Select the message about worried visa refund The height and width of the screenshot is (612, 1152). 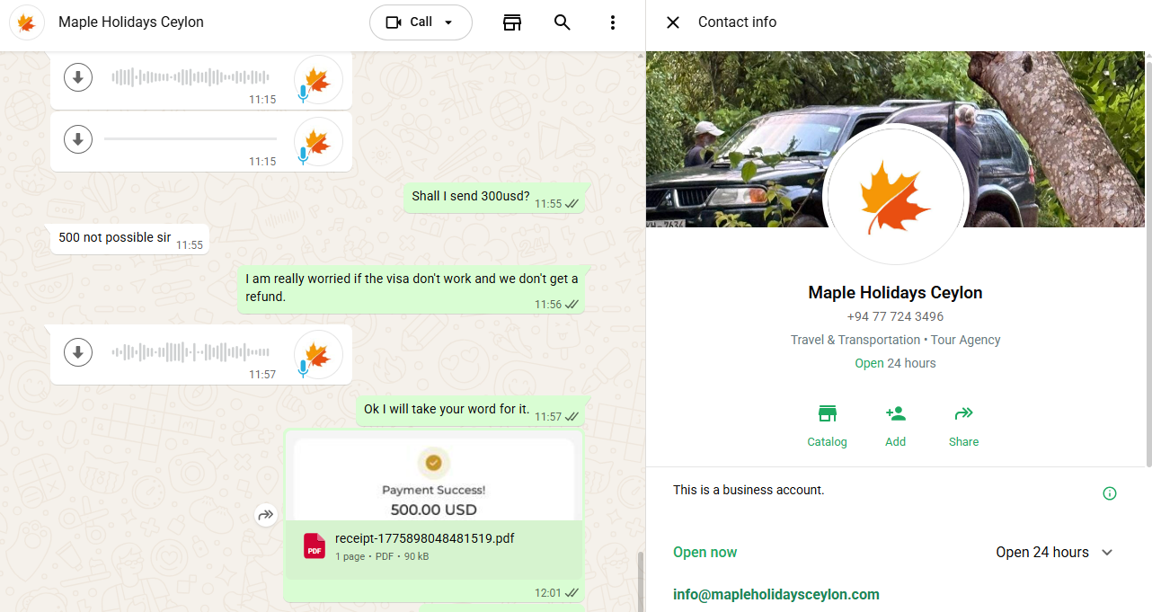pos(412,288)
